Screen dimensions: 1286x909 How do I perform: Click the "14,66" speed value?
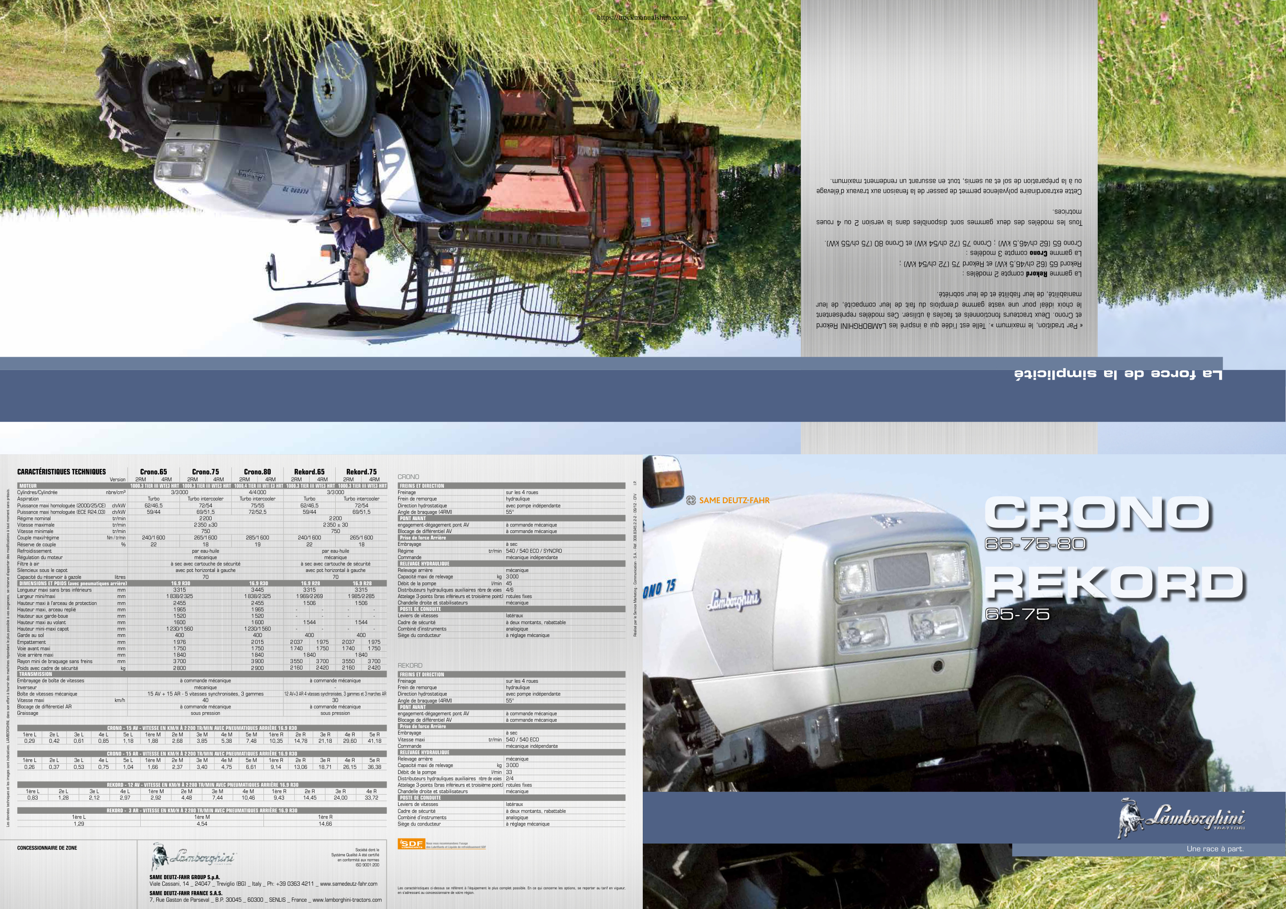pyautogui.click(x=325, y=824)
